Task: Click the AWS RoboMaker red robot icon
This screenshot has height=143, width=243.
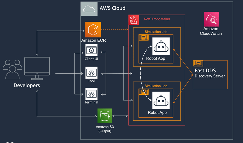Action: (x=134, y=20)
